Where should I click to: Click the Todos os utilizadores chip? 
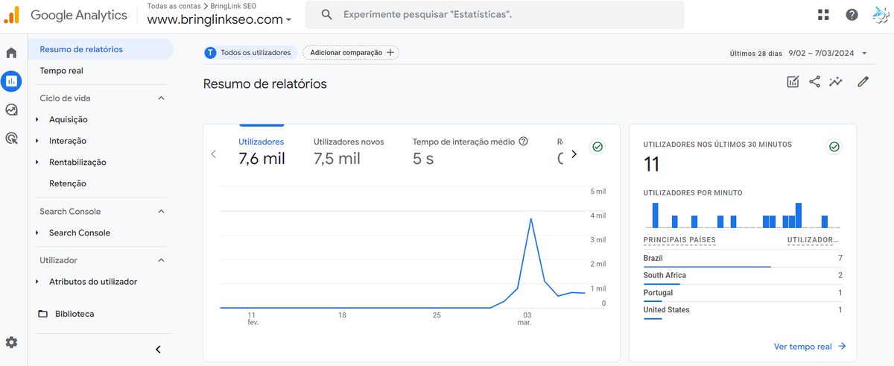(250, 53)
